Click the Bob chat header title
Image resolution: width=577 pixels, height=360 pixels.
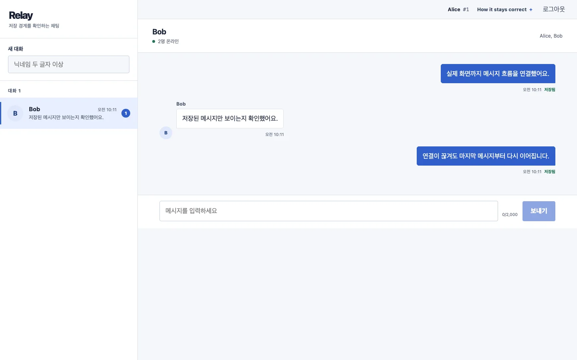159,32
